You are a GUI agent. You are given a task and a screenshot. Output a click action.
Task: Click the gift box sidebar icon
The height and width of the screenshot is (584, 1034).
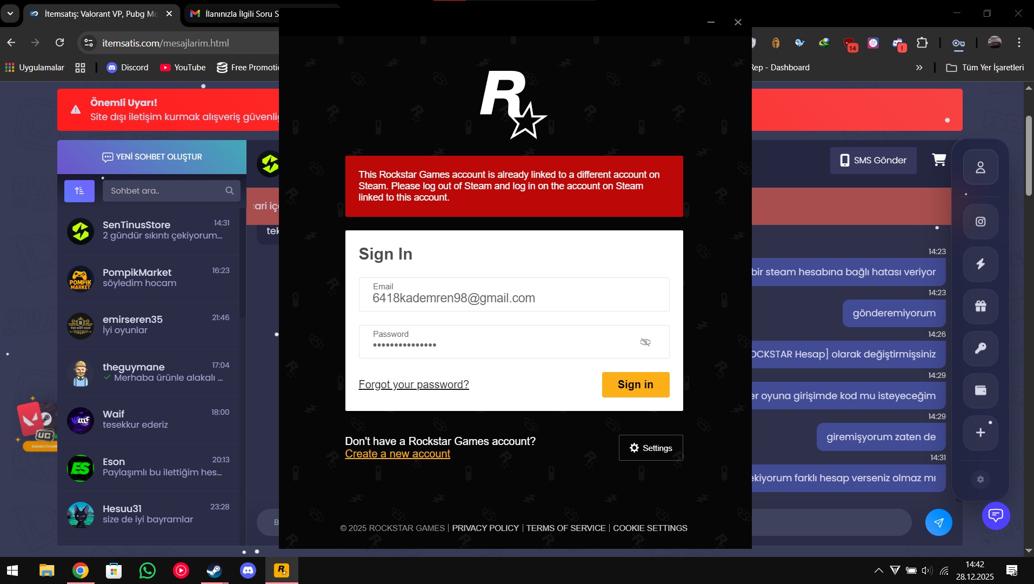point(980,306)
